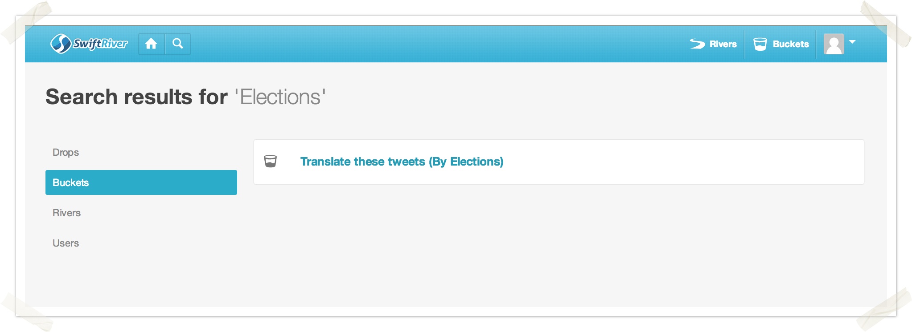912x332 pixels.
Task: Click the 'Elections' search term text
Action: click(280, 97)
